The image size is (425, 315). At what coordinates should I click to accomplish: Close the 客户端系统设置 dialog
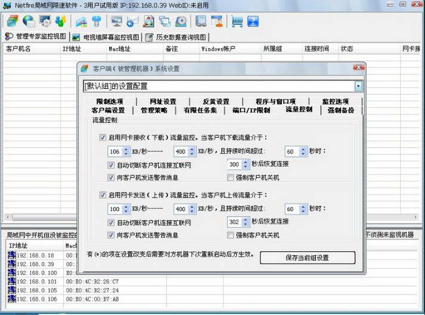(x=358, y=67)
